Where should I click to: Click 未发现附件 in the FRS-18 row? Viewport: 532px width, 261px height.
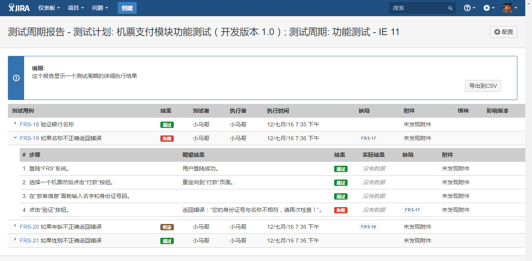(417, 124)
